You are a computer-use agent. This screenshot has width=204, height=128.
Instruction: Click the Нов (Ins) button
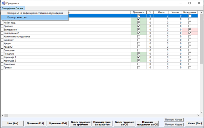pyautogui.click(x=13, y=123)
